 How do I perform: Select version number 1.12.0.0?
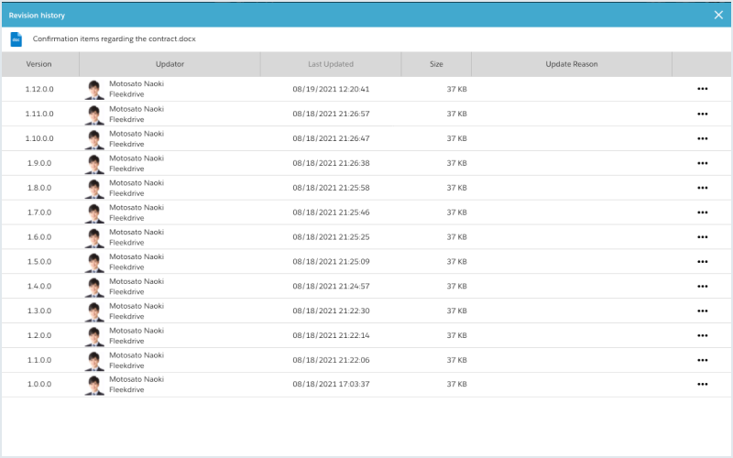click(x=39, y=89)
